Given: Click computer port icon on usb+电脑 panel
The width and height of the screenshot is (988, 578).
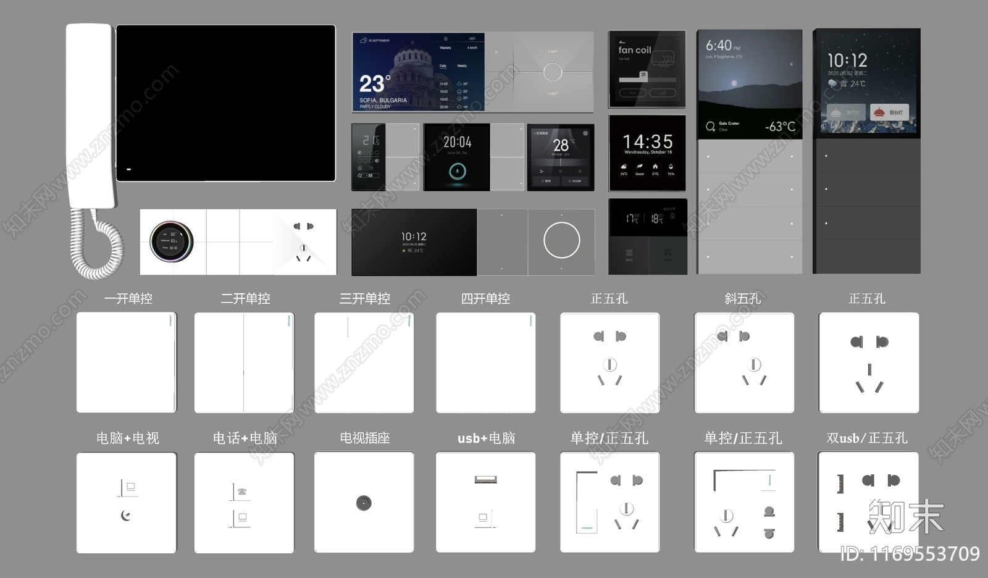Looking at the screenshot, I should pos(484,518).
